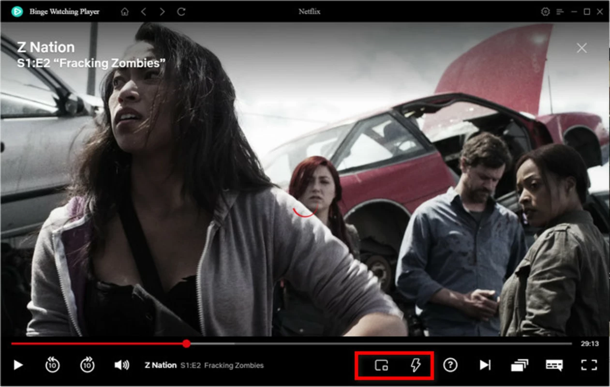610x387 pixels.
Task: Open subtitles and audio options
Action: pyautogui.click(x=554, y=365)
